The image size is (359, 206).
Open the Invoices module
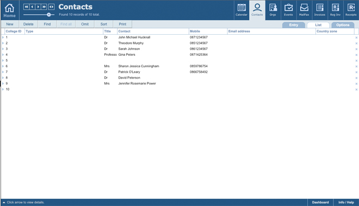[x=320, y=10]
